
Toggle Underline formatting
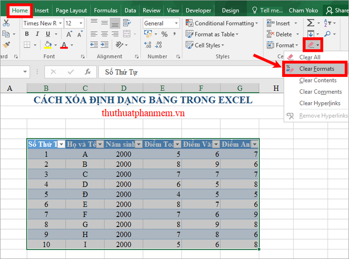click(x=49, y=34)
